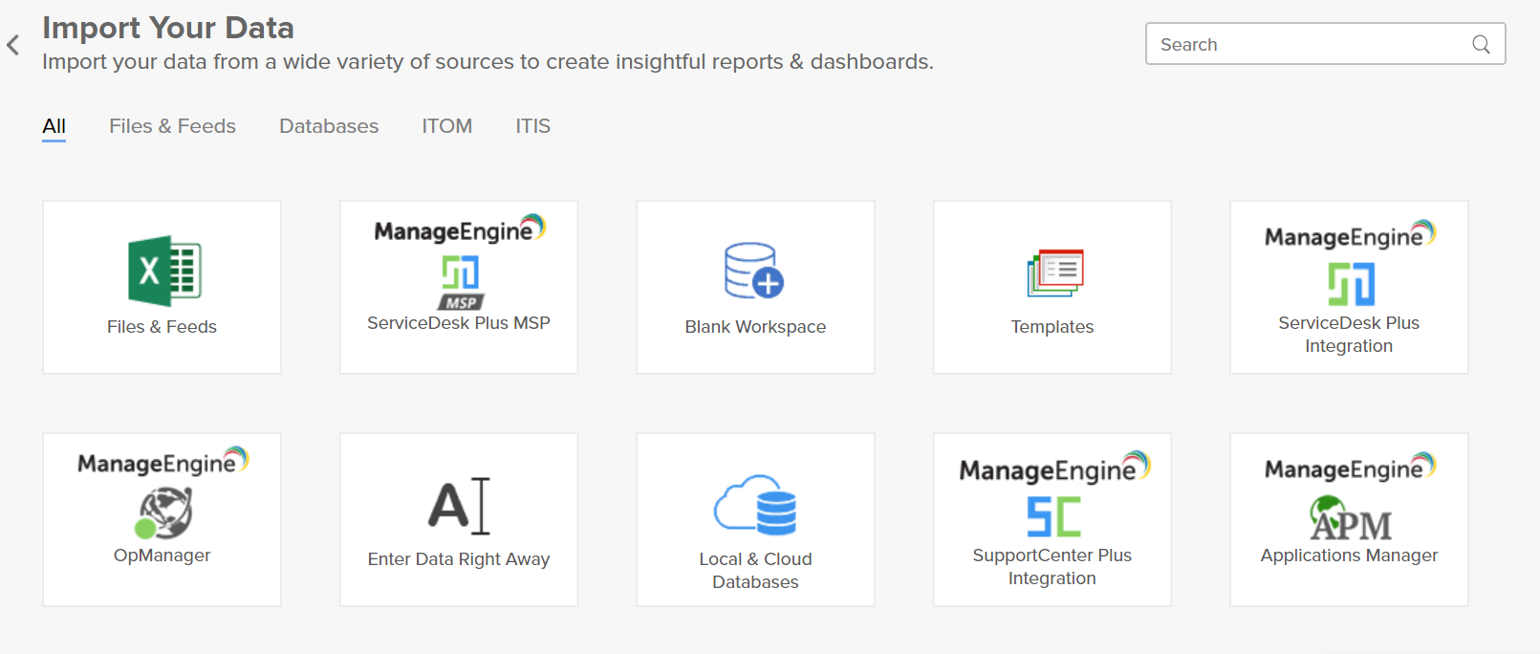Image resolution: width=1540 pixels, height=654 pixels.
Task: Select the OpManager label
Action: coord(163,556)
